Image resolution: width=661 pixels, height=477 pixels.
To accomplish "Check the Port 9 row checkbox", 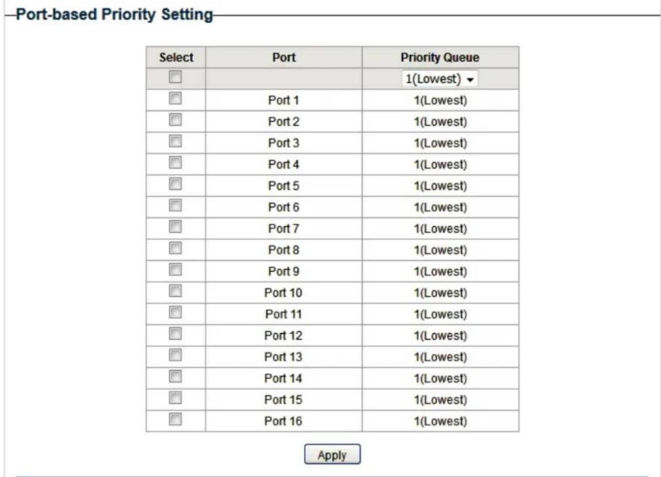I will [x=176, y=269].
